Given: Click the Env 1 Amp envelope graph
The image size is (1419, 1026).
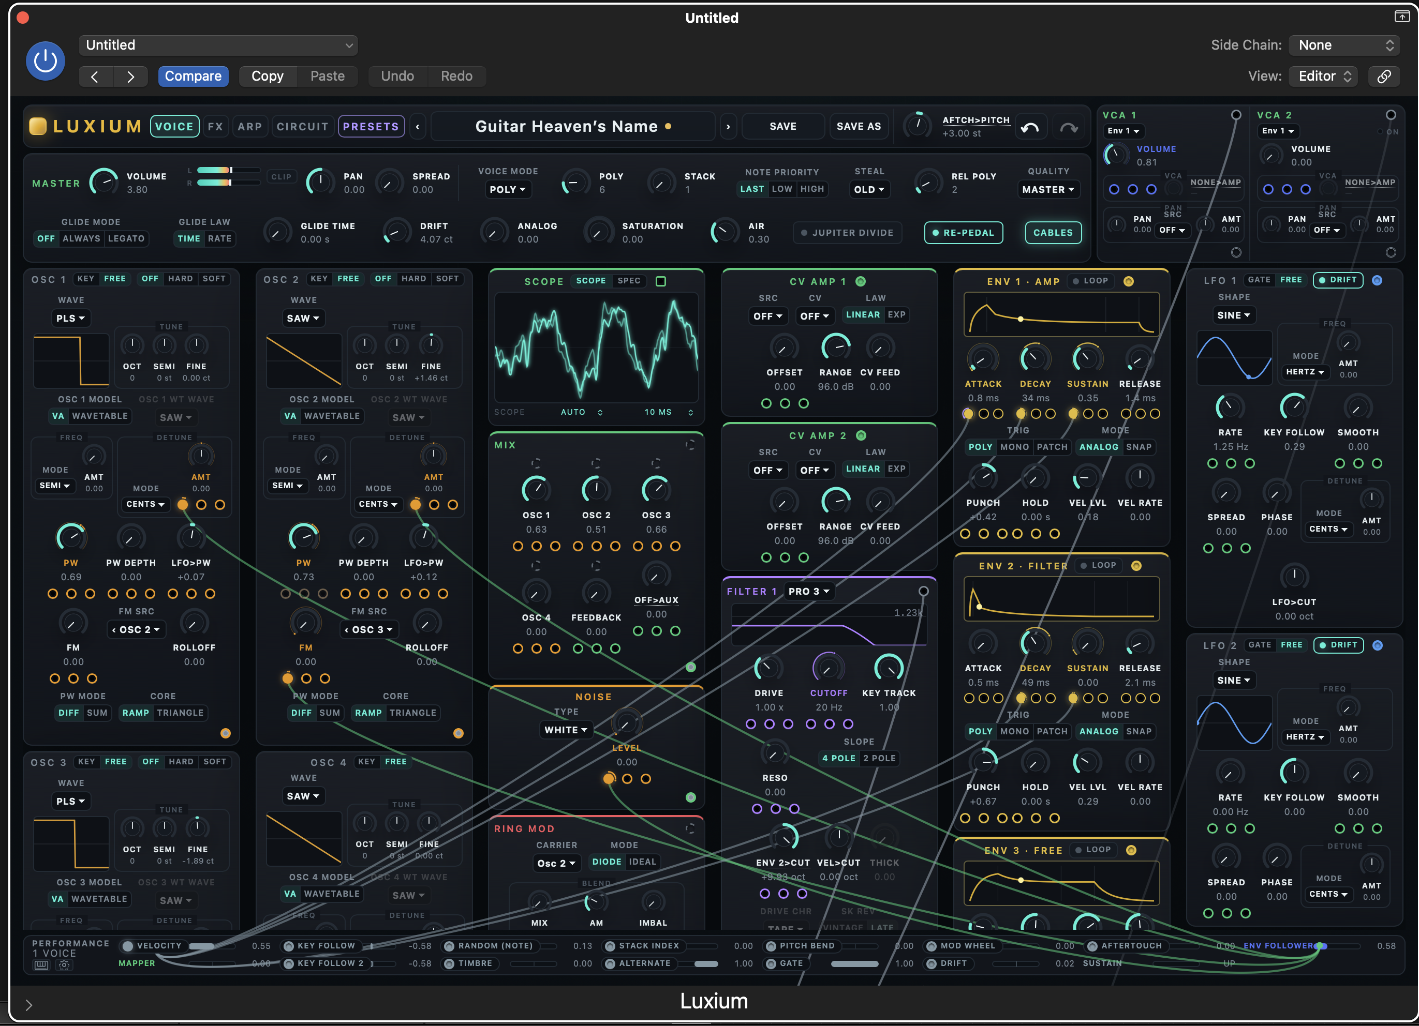Looking at the screenshot, I should click(1061, 315).
